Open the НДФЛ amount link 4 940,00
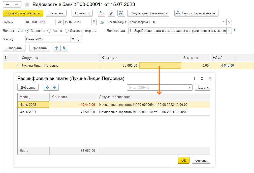Image resolution: width=254 pixels, height=173 pixels. tap(227, 65)
